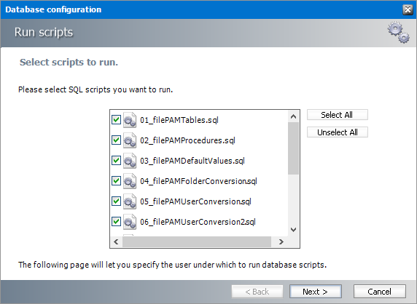Screen dimensions: 417x304
Task: Select the 03_filePAMDefaultValues.sql list item text
Action: 192,161
